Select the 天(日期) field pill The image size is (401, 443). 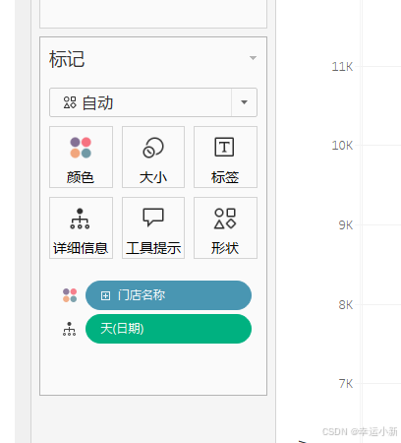(168, 329)
